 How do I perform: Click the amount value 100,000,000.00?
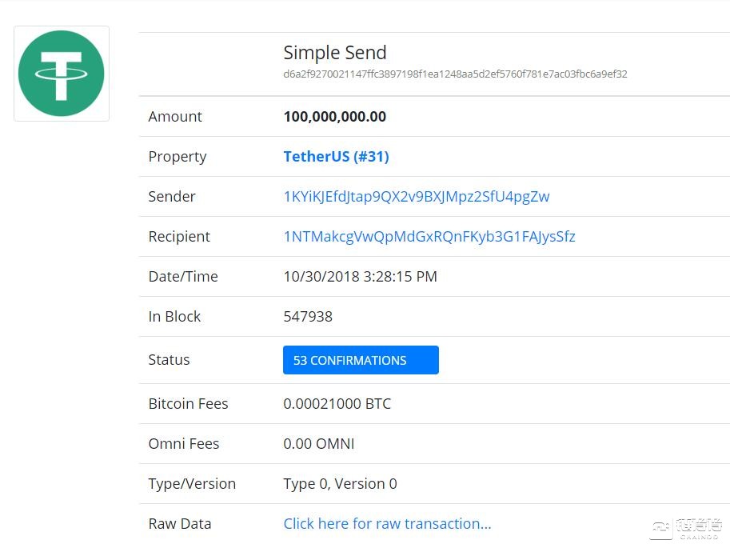(335, 117)
